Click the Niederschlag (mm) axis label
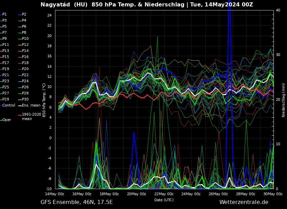The width and height of the screenshot is (287, 209). pos(283,100)
